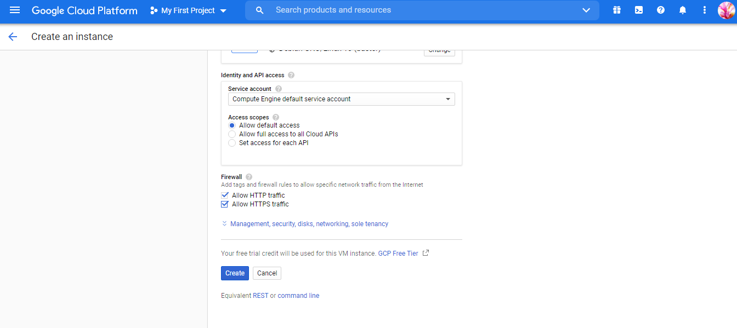Uncheck Allow HTTP traffic checkbox

(224, 195)
